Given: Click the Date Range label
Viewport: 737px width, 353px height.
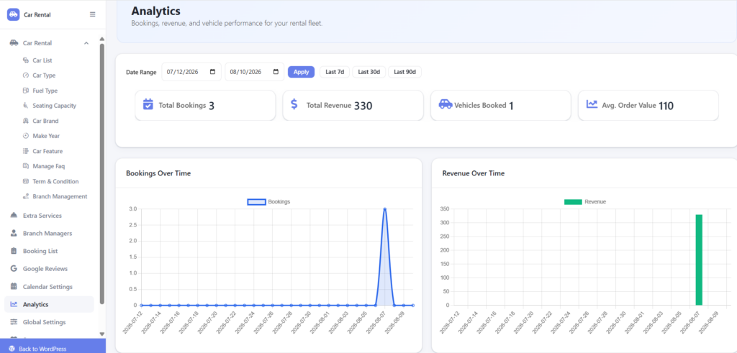Looking at the screenshot, I should pyautogui.click(x=141, y=73).
